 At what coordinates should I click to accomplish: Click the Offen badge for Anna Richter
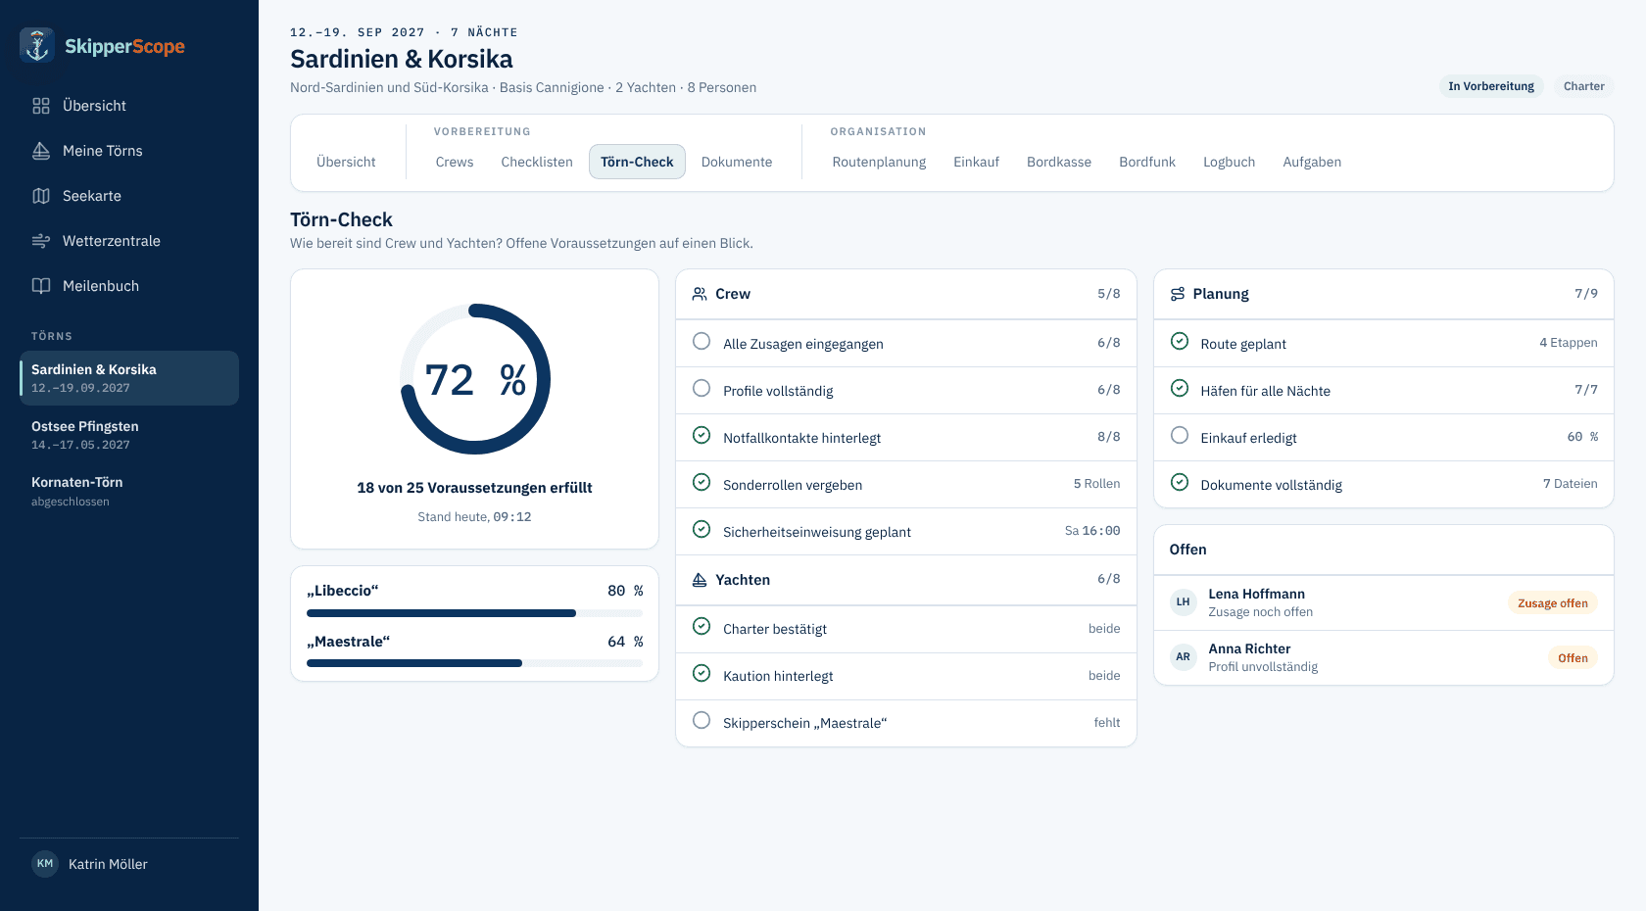1573,658
